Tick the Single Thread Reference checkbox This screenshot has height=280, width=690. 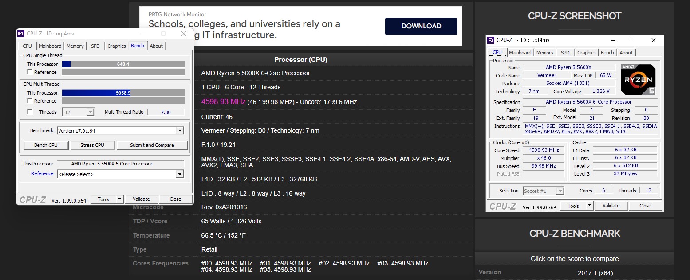click(30, 72)
